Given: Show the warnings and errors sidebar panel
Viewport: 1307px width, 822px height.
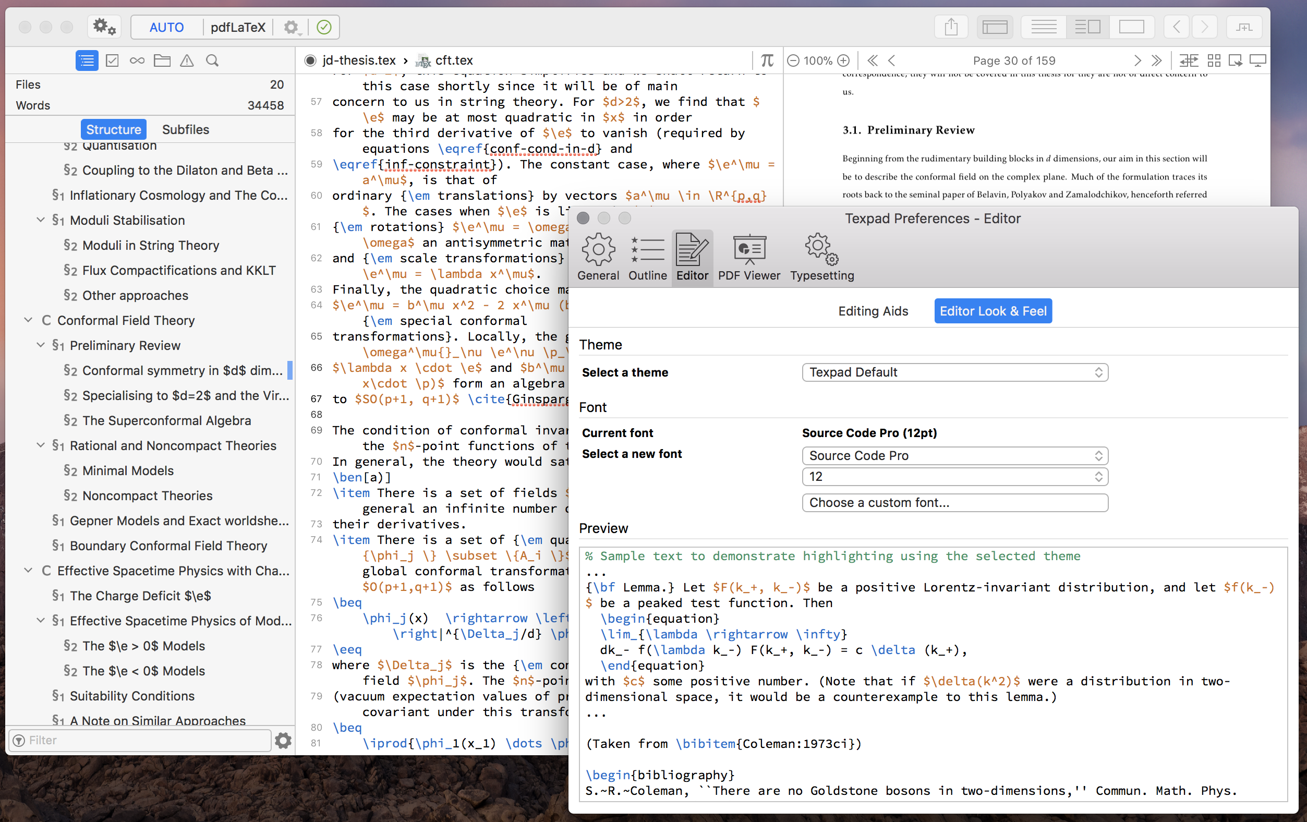Looking at the screenshot, I should [x=187, y=61].
